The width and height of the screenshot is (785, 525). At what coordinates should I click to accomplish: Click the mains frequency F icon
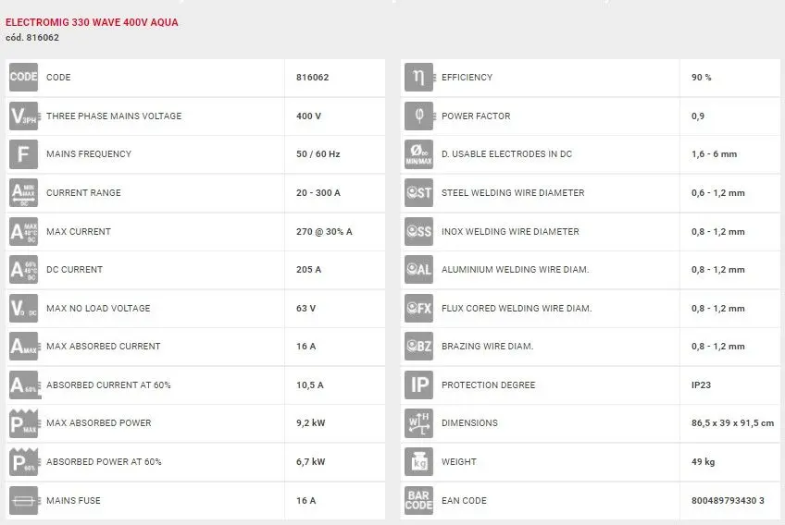click(23, 154)
